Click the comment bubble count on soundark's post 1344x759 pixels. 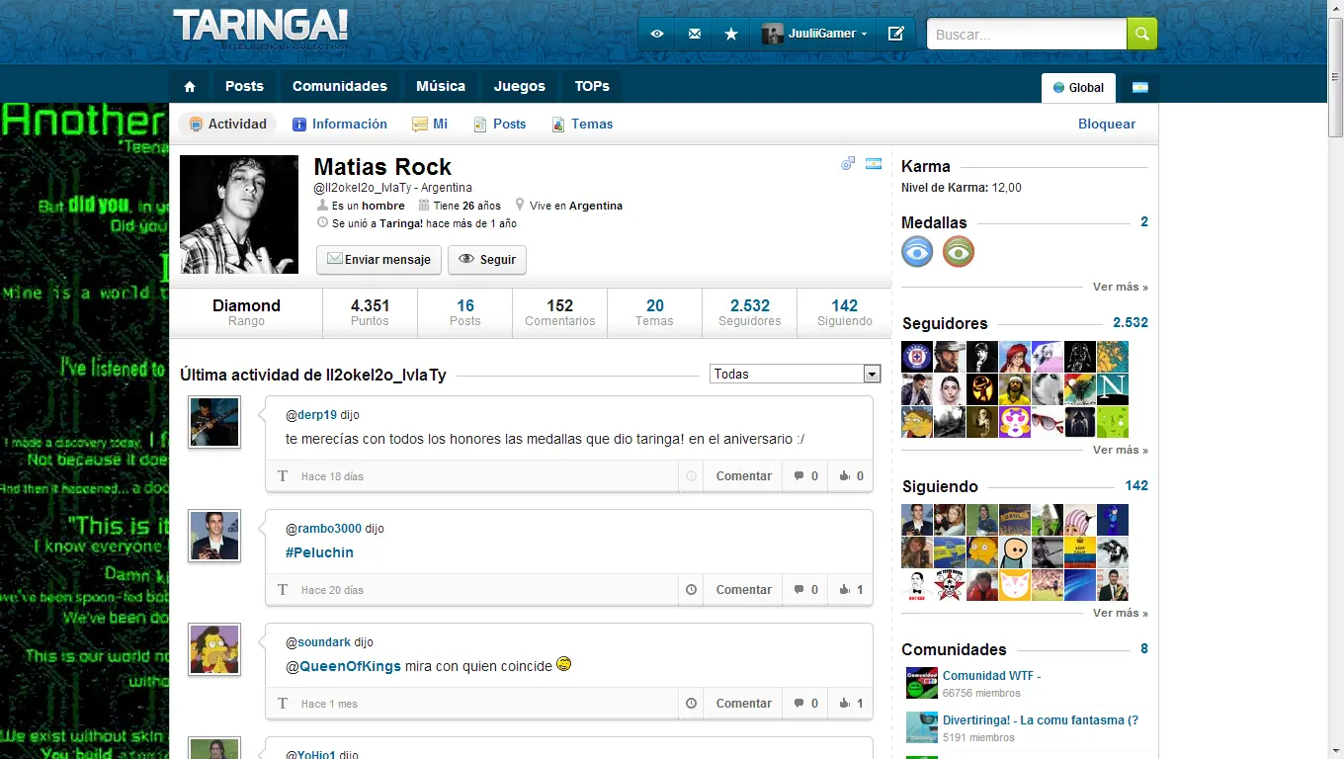coord(806,704)
